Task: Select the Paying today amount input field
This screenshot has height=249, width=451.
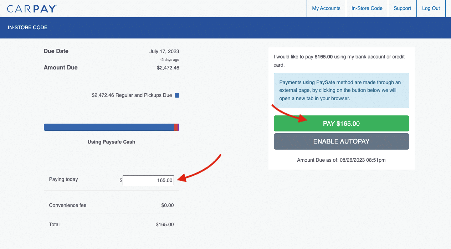Action: [x=148, y=180]
